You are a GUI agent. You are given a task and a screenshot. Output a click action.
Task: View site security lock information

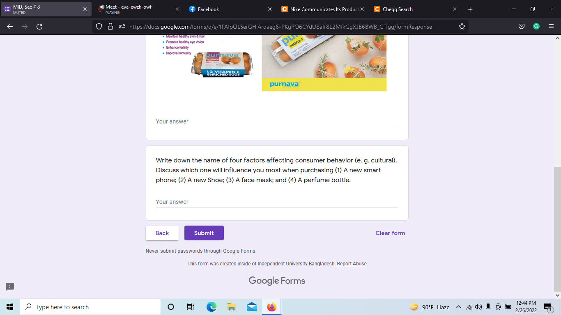tap(110, 27)
